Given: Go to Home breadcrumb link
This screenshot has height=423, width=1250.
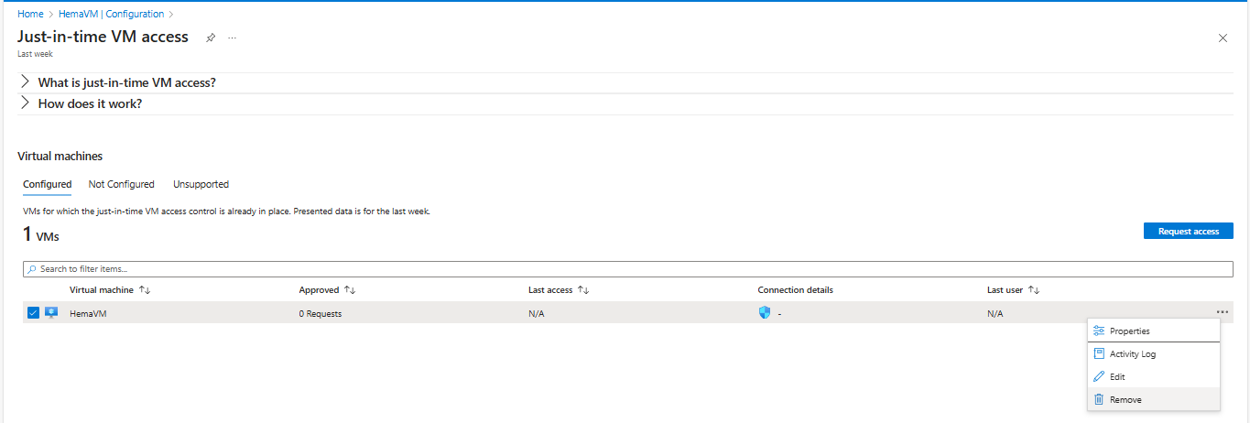Looking at the screenshot, I should (30, 14).
